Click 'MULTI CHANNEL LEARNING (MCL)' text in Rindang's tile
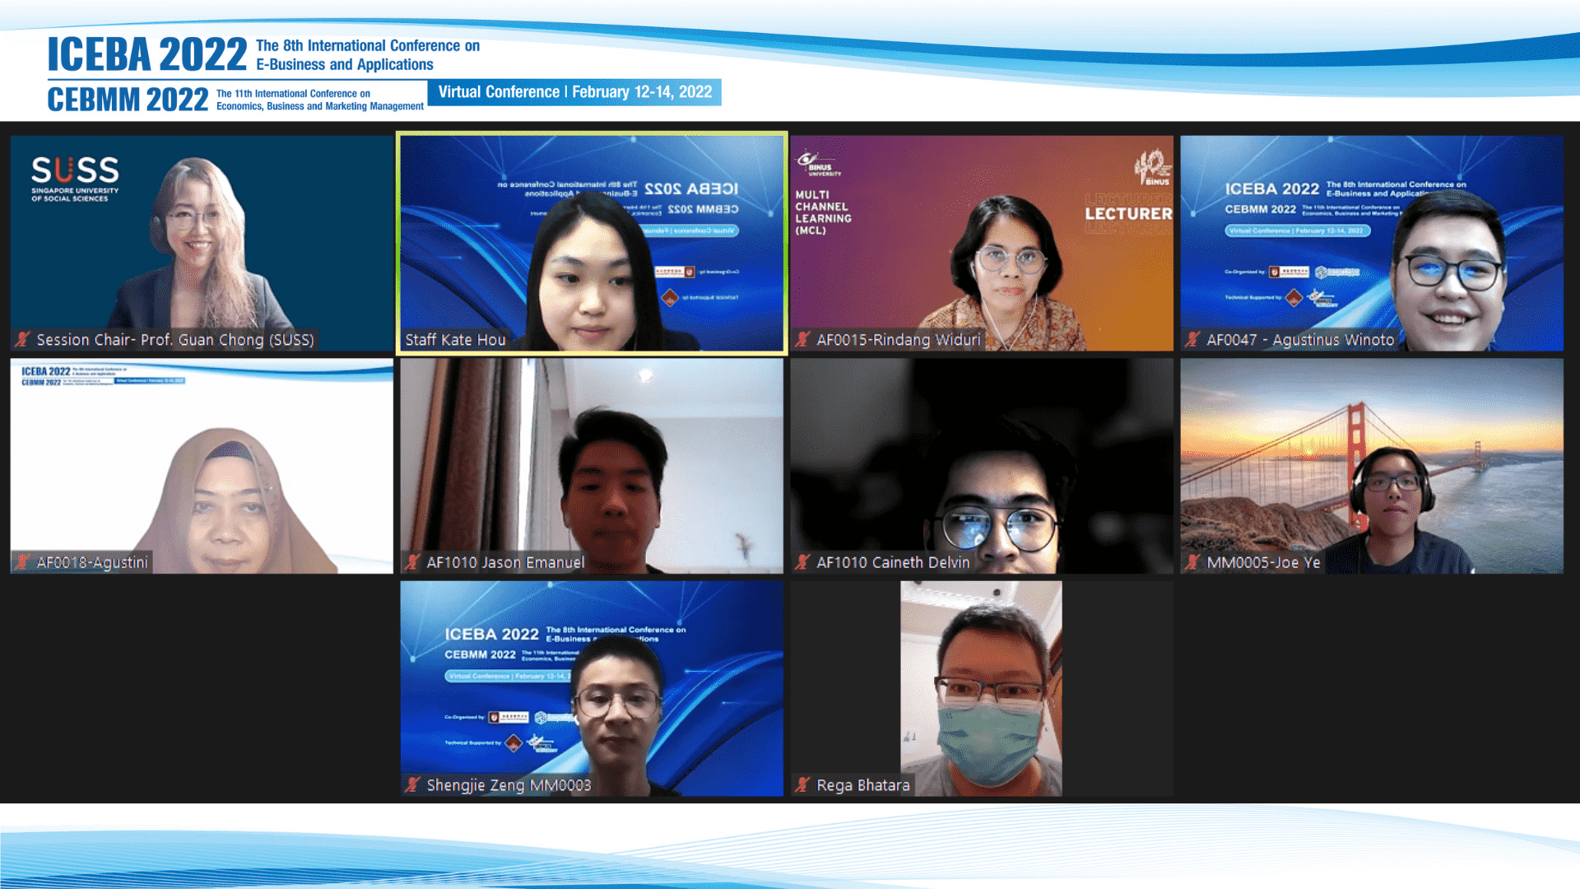Viewport: 1580px width, 889px height. (823, 212)
